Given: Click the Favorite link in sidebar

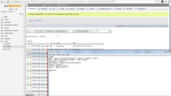Looking at the screenshot, I should click(10, 12).
